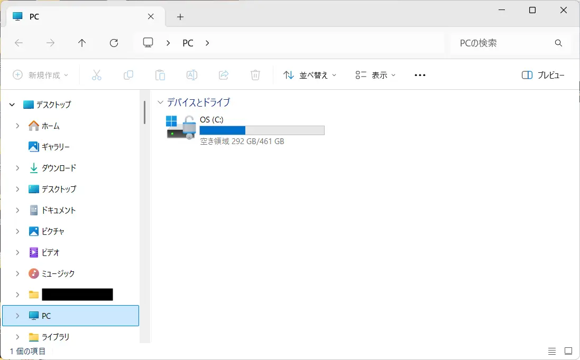Go up one folder level

82,43
